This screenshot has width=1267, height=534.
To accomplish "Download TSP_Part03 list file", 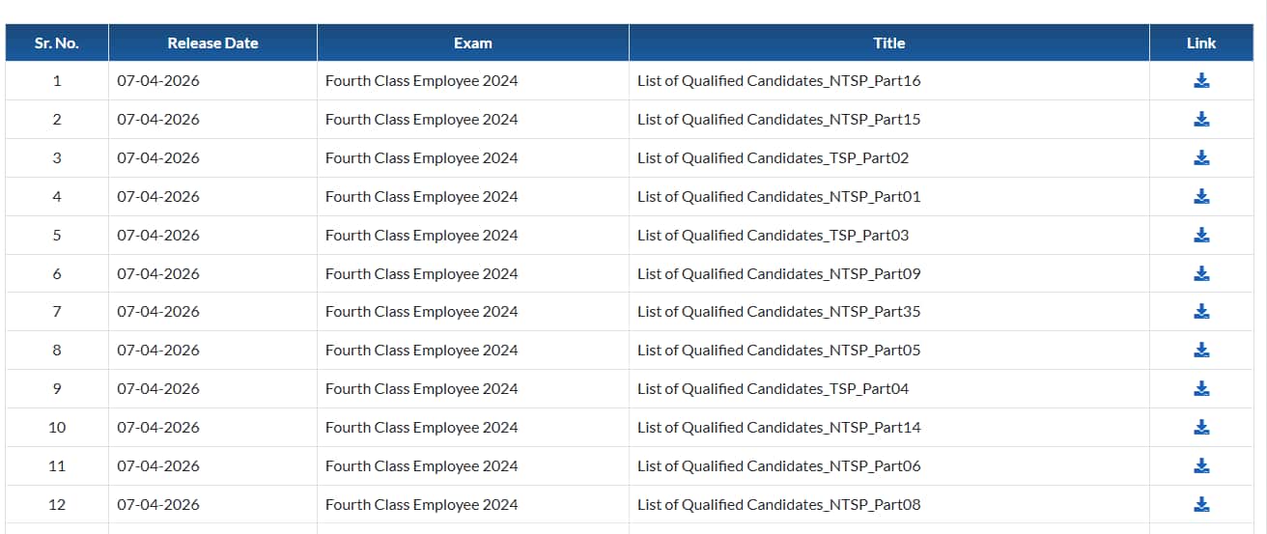I will [1201, 235].
